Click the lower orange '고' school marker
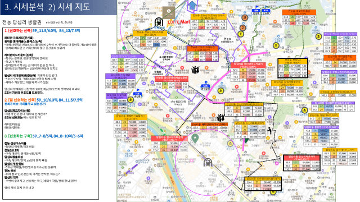The width and height of the screenshot is (360, 202). [242, 27]
